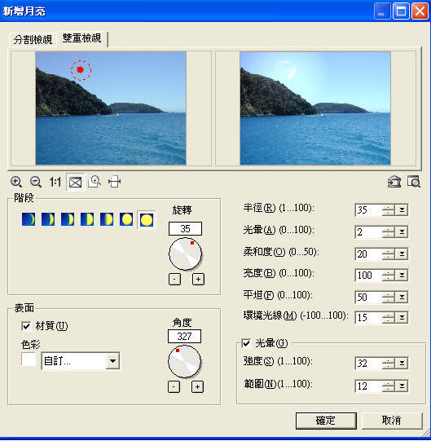Toggle the 材質(U) checkbox
This screenshot has width=431, height=441.
pyautogui.click(x=26, y=326)
